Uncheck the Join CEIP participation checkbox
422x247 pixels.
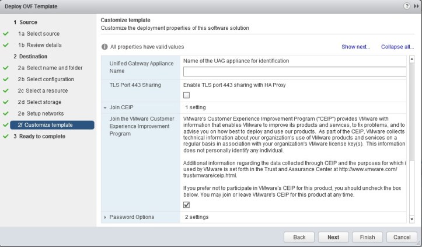(187, 204)
